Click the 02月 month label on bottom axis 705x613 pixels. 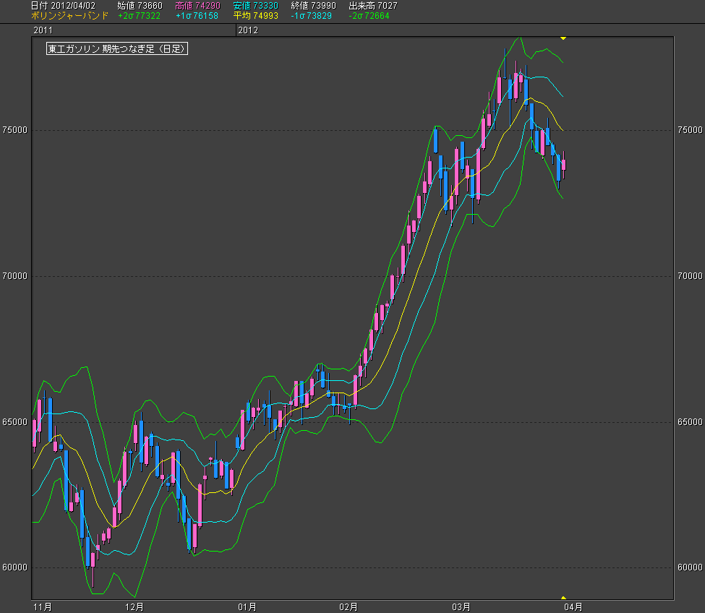(349, 606)
